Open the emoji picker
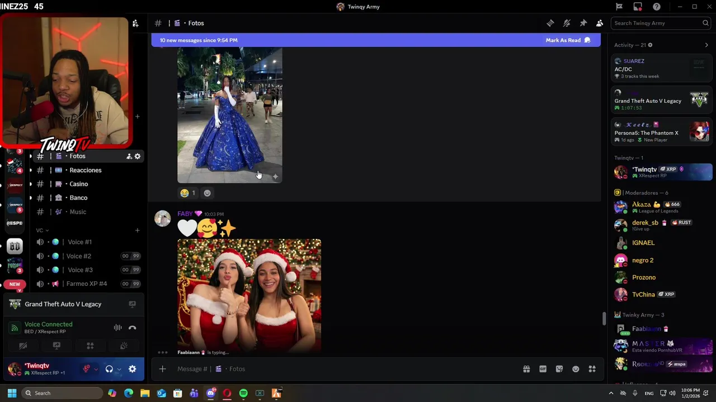Screen dimensions: 716x402 576,369
